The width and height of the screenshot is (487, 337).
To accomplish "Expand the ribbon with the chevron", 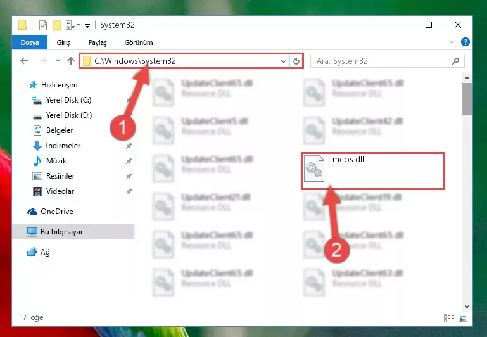I will pos(452,42).
